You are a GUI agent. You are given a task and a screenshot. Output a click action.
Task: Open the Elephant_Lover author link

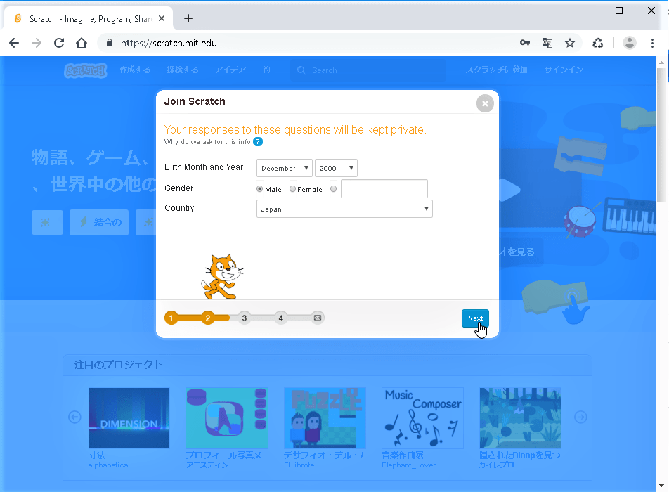(408, 465)
